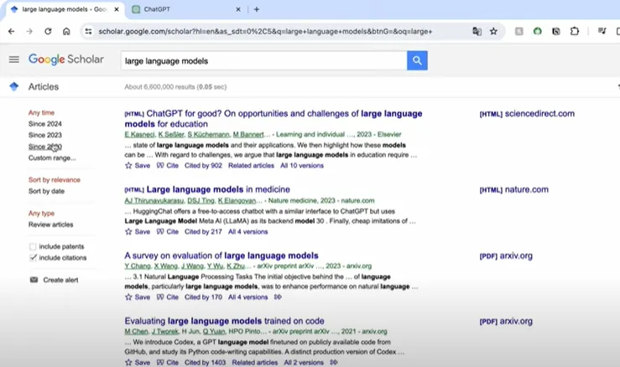This screenshot has width=620, height=367.
Task: Open the nature.com HTML link
Action: point(513,189)
